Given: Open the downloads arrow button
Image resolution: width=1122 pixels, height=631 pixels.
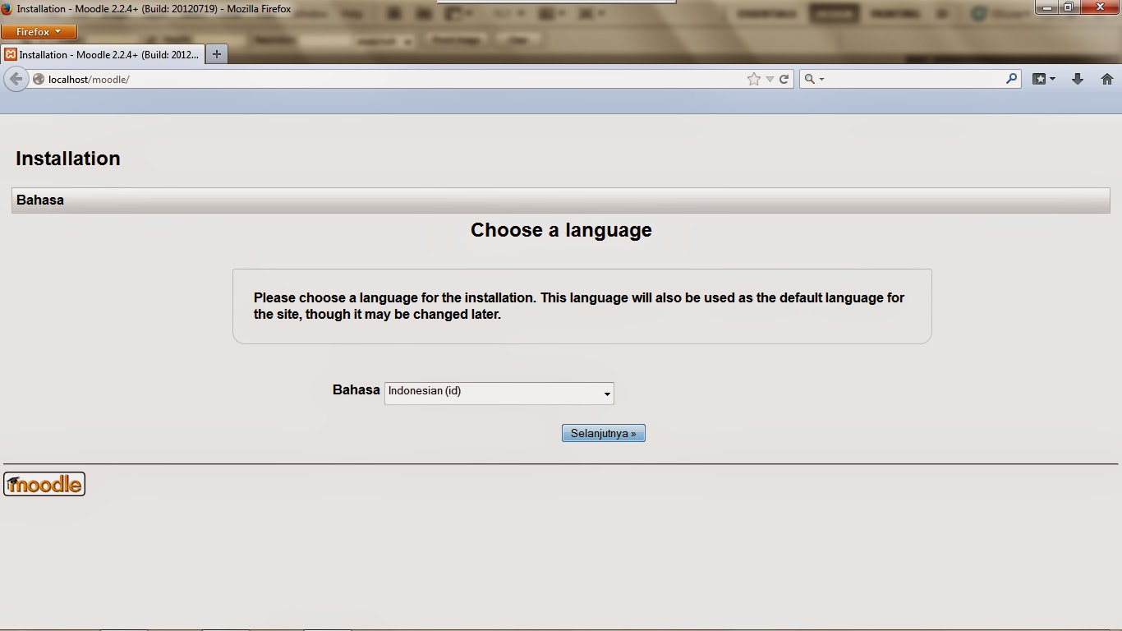Looking at the screenshot, I should 1077,79.
